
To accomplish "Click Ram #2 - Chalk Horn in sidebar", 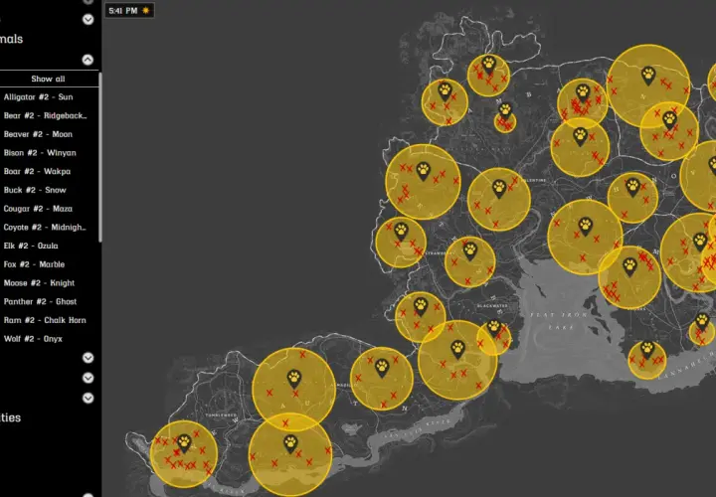I will tap(45, 320).
